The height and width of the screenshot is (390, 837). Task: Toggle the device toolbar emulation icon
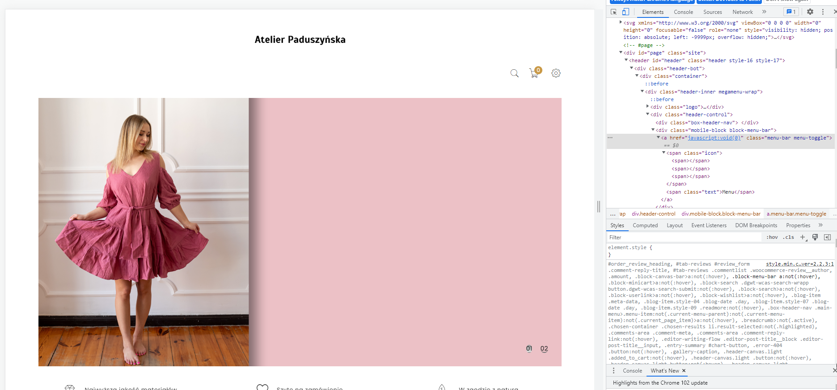click(x=626, y=12)
